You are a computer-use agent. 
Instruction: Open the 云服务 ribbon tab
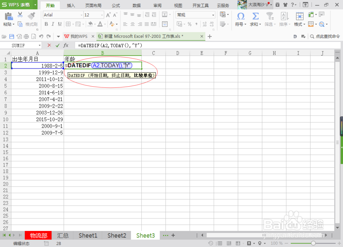[x=223, y=5]
